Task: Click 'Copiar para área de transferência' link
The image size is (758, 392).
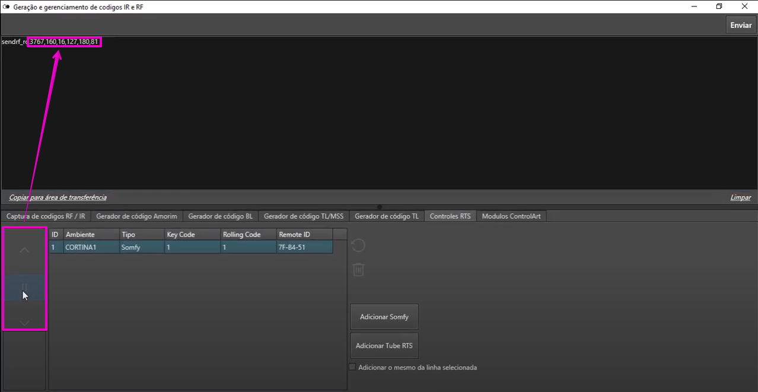Action: pyautogui.click(x=58, y=197)
